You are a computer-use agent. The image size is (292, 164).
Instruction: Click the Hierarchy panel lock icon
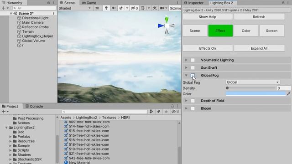tap(48, 2)
